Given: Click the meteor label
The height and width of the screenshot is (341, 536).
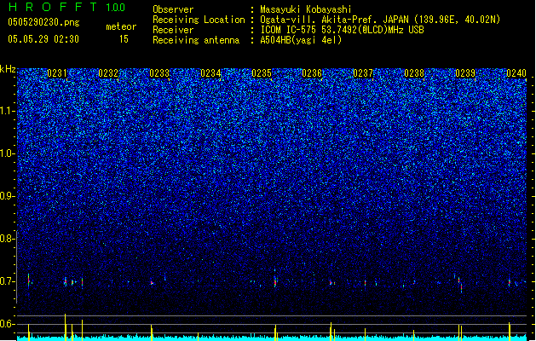Looking at the screenshot, I should (121, 26).
